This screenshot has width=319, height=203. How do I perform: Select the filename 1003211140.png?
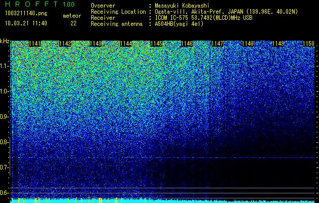26,13
